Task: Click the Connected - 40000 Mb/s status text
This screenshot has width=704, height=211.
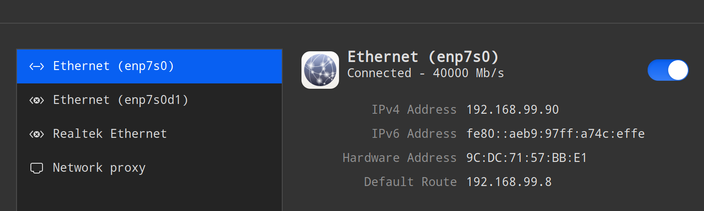Action: click(x=426, y=73)
